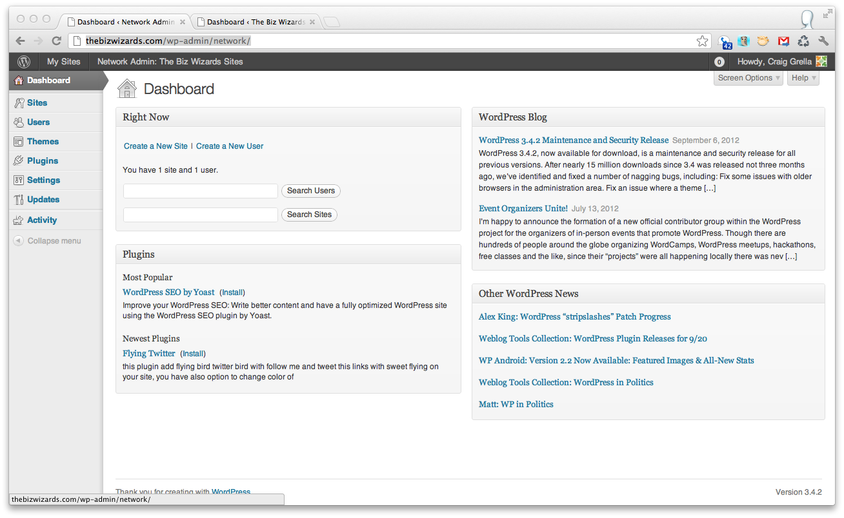Click the Themes icon in the sidebar
The image size is (844, 518).
19,142
